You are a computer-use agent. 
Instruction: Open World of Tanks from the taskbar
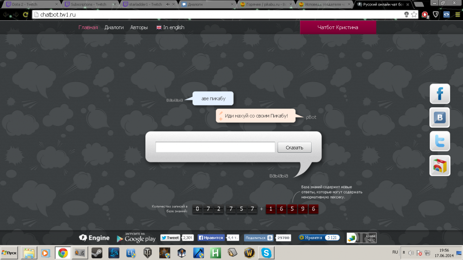click(148, 253)
